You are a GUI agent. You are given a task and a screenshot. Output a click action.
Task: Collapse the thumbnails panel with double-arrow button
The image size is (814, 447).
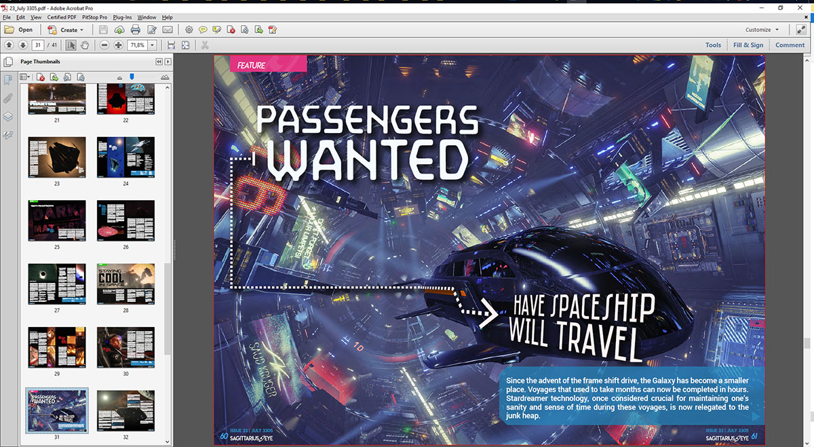[x=159, y=62]
